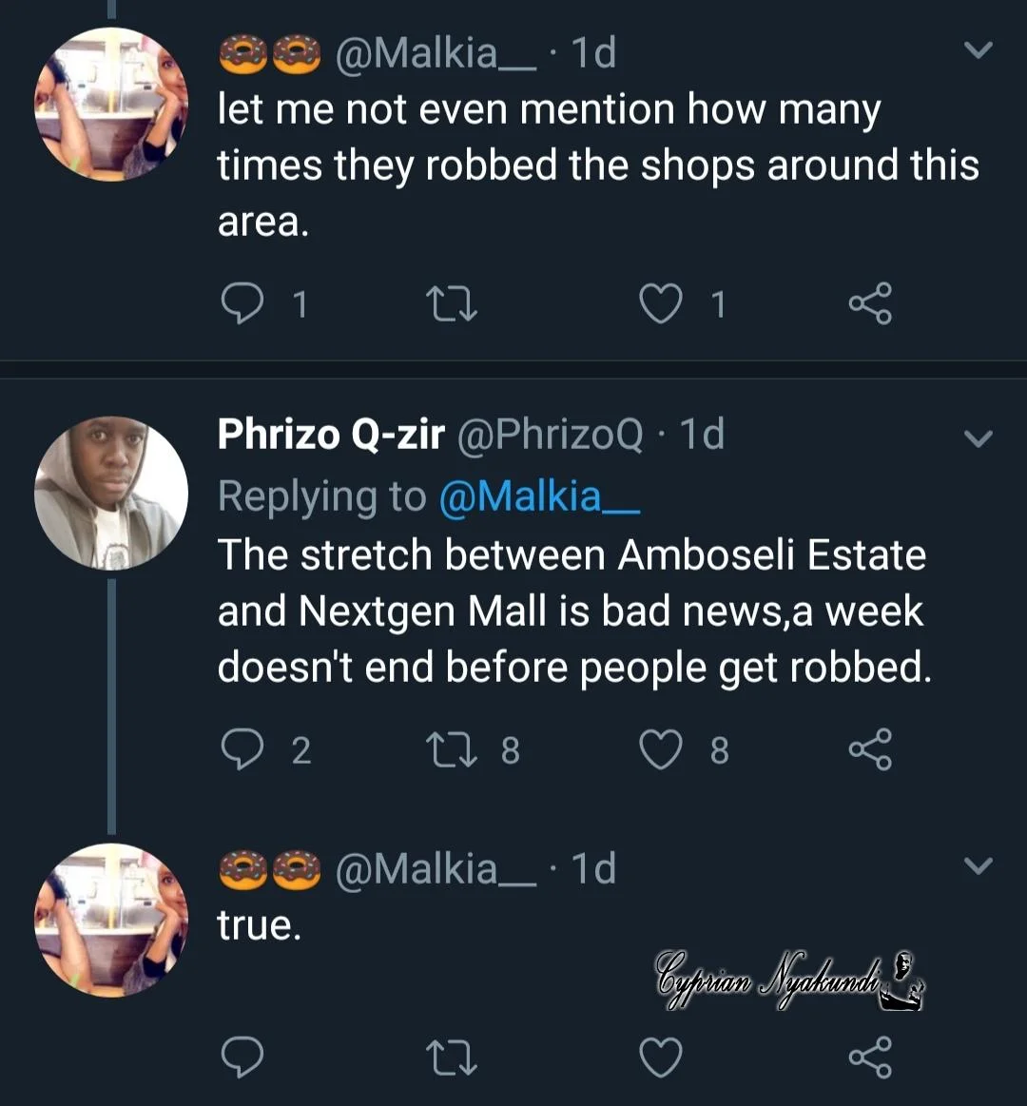Like the "true." reply tweet
The height and width of the screenshot is (1106, 1027).
(661, 1057)
